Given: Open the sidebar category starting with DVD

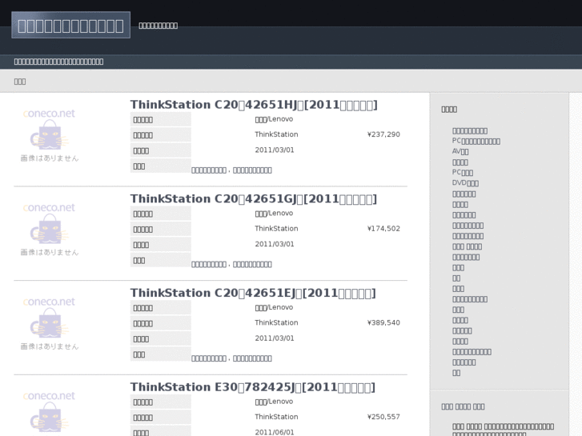Looking at the screenshot, I should (x=465, y=183).
